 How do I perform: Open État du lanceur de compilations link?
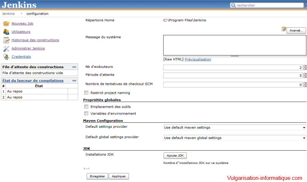pyautogui.click(x=33, y=81)
